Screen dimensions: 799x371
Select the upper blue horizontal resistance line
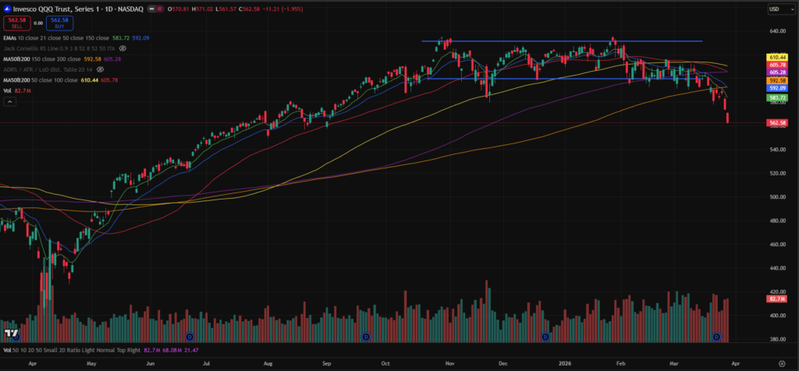562,41
